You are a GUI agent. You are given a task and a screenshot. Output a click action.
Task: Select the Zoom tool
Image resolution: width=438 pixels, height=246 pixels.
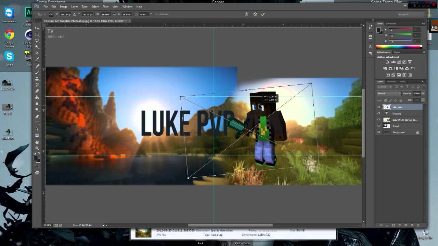point(37,148)
